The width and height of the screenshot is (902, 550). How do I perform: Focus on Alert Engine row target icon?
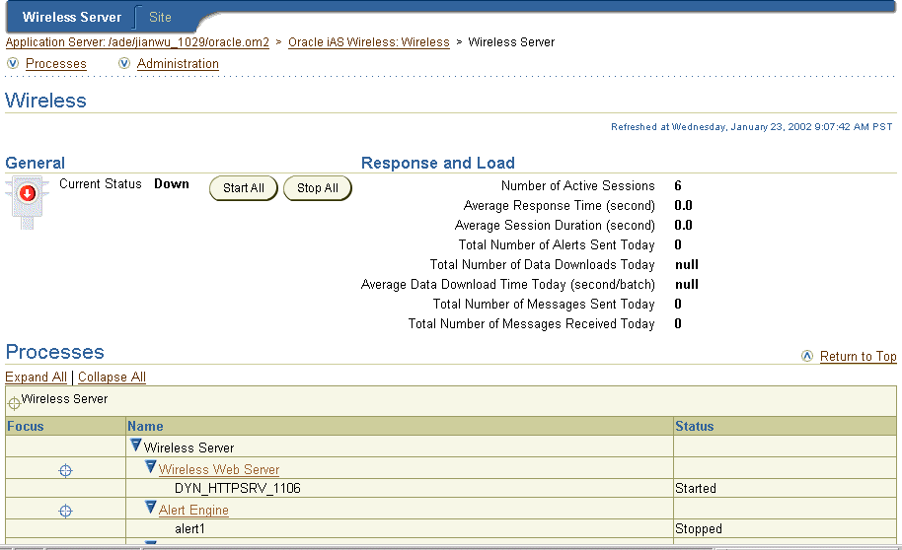coord(65,511)
